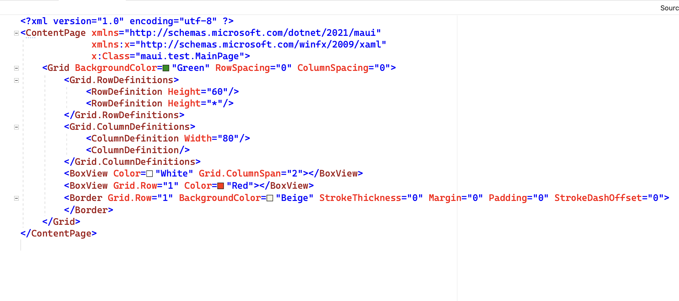Viewport: 679px width, 301px height.
Task: Collapse the Border element node
Action: click(16, 198)
